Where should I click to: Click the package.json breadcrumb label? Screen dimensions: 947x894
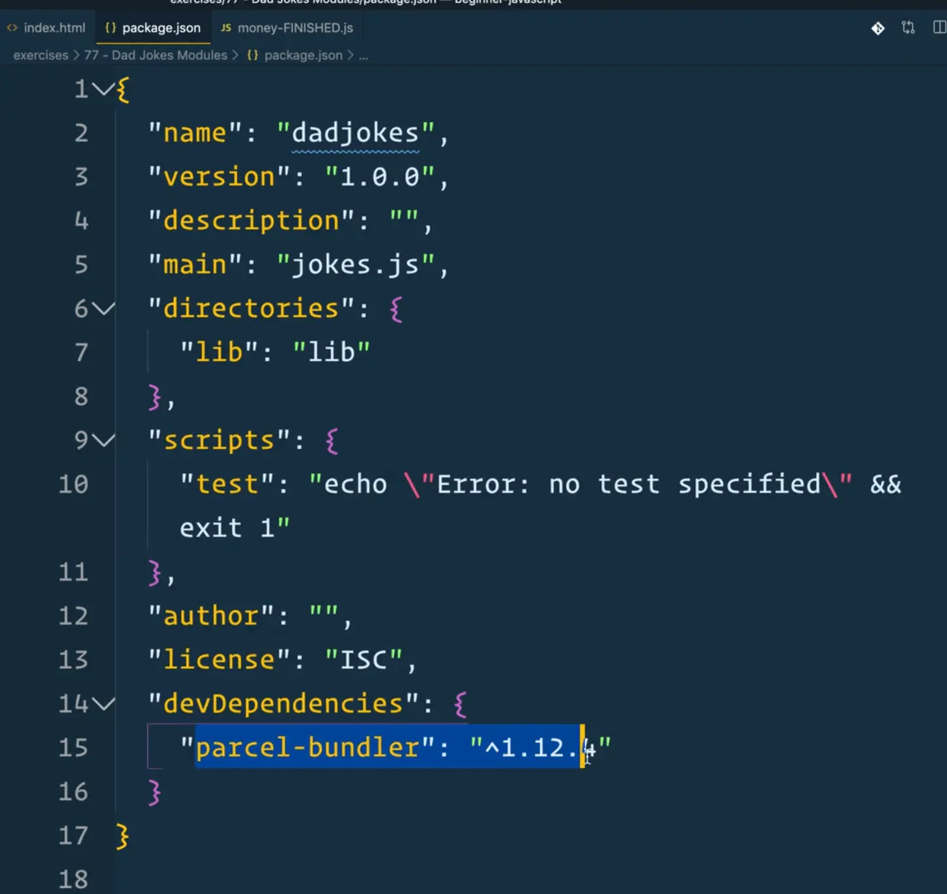point(303,55)
